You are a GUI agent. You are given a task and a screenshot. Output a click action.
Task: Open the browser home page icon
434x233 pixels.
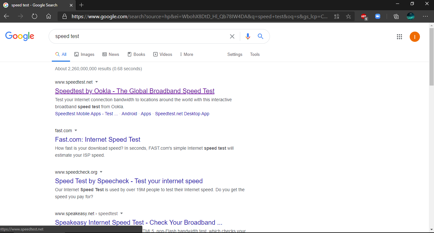[x=49, y=16]
